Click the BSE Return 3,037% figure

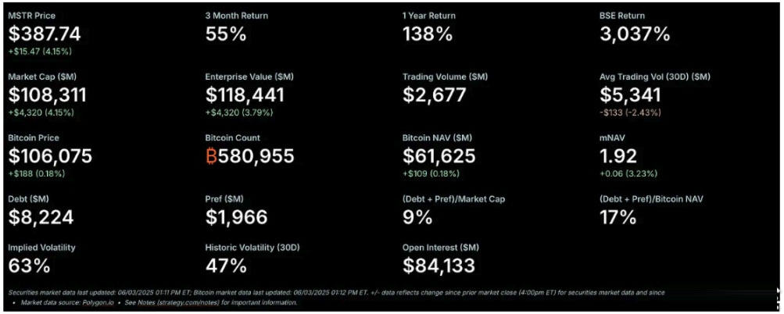click(635, 34)
